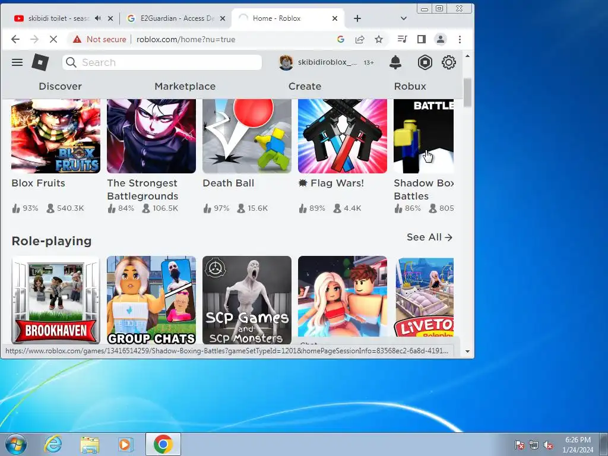Image resolution: width=608 pixels, height=456 pixels.
Task: Click the roblox.com address bar URL
Action: click(x=186, y=39)
